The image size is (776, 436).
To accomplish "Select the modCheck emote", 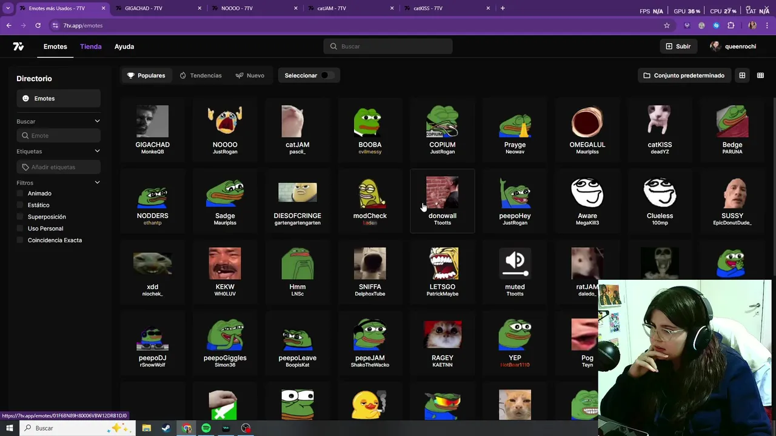I will [x=370, y=201].
